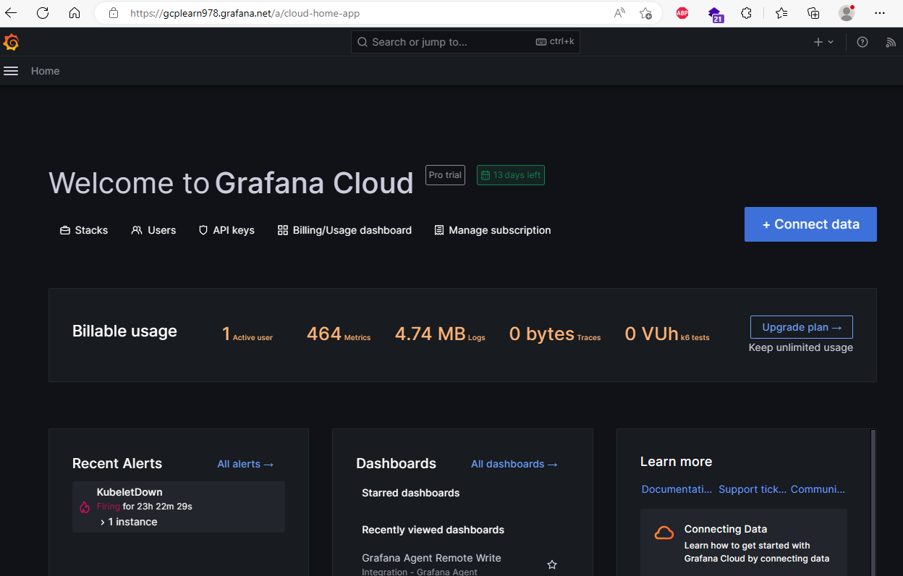Follow the All alerts link

(245, 464)
